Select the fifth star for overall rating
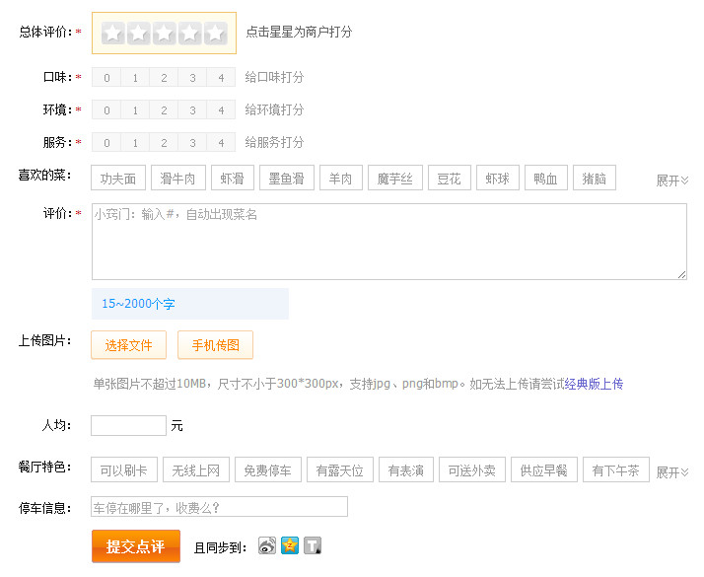The image size is (704, 577). 215,34
